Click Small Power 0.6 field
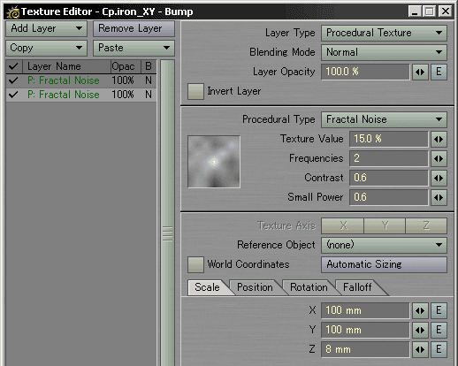This screenshot has width=458, height=366. click(388, 197)
